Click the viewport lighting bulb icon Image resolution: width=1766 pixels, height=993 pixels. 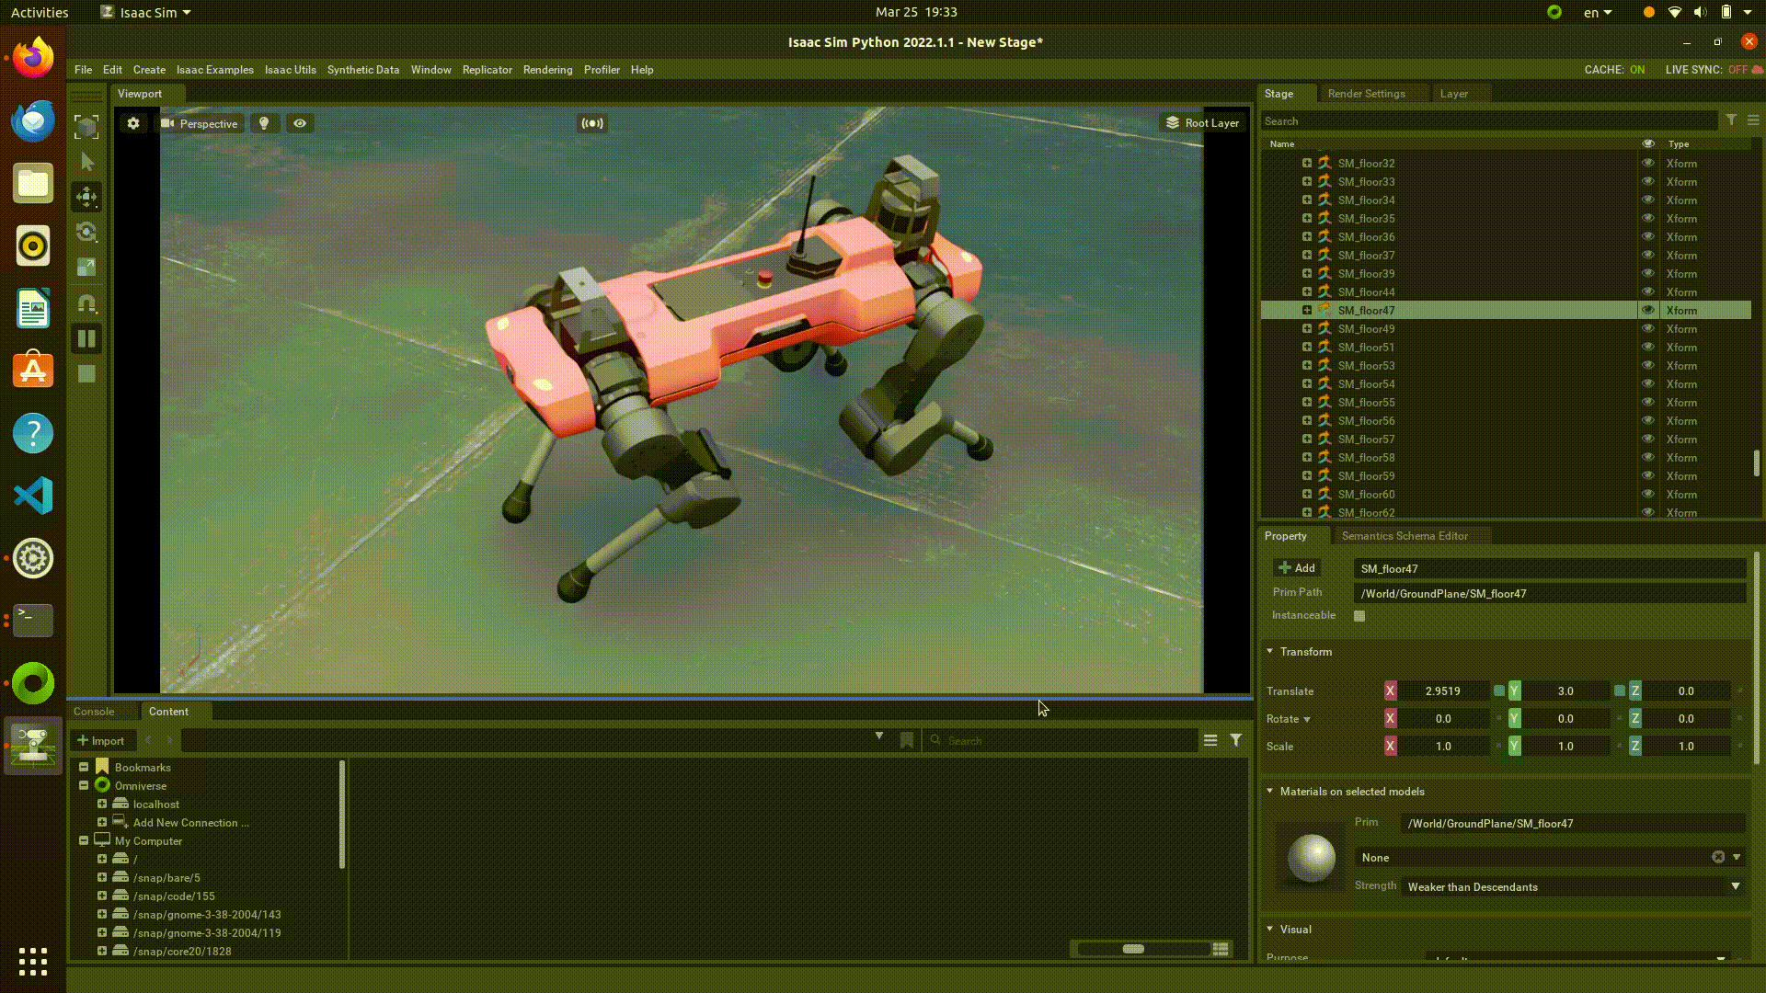[x=264, y=123]
